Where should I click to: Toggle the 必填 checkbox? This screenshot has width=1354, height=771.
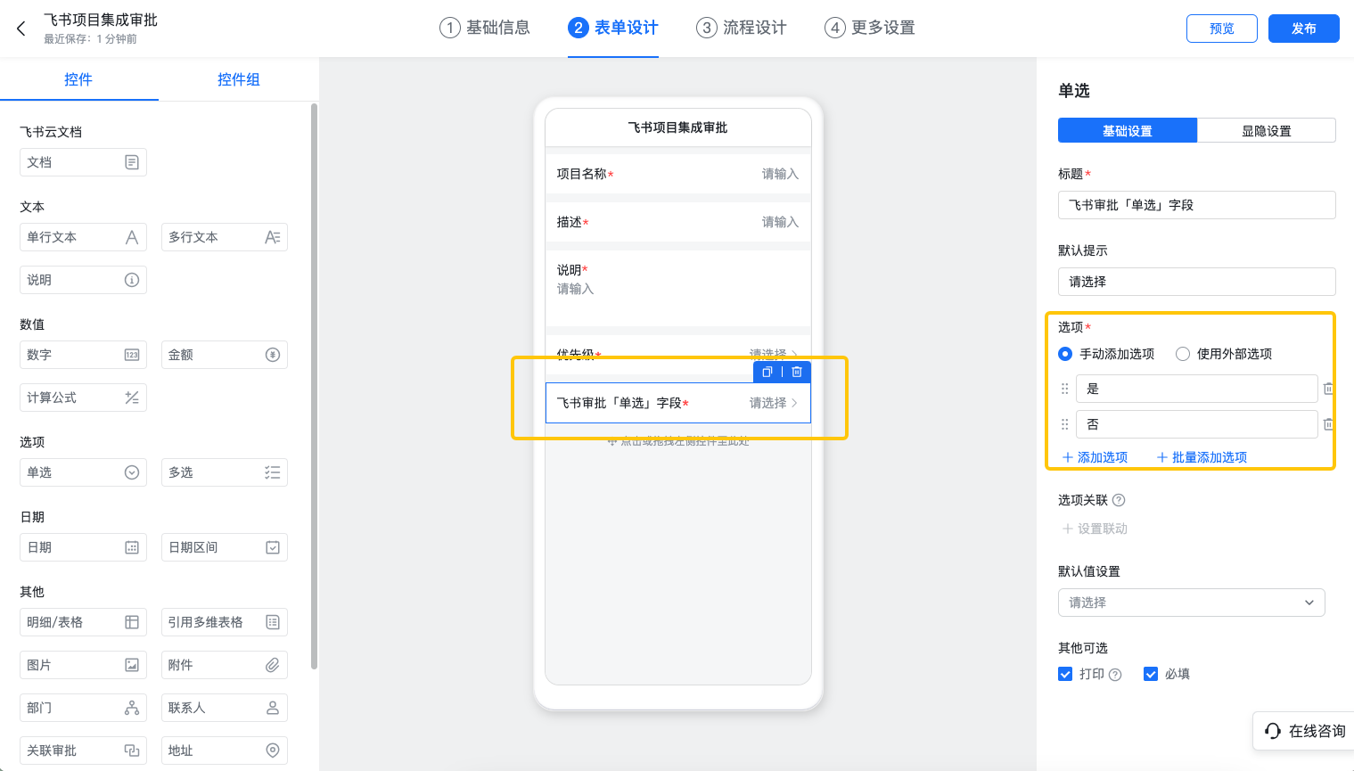[1151, 674]
